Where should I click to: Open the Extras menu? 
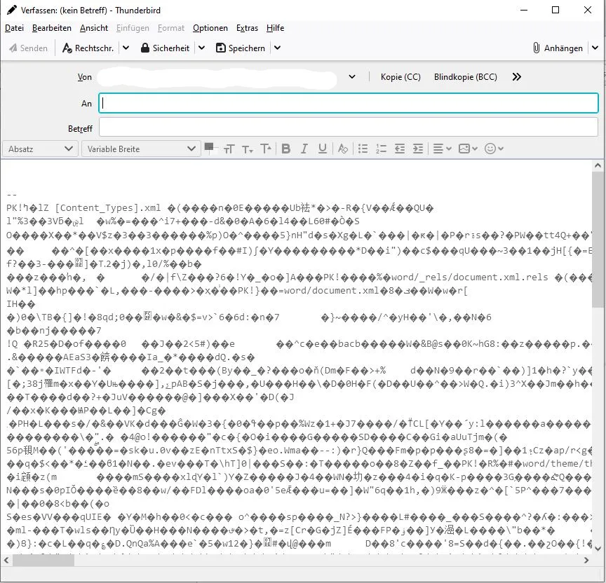pos(247,28)
